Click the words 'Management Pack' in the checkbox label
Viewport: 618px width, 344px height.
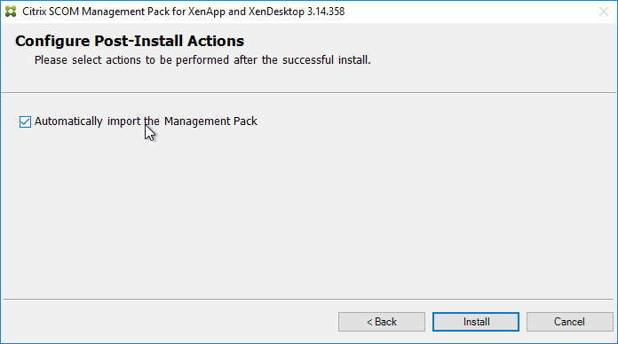[210, 121]
